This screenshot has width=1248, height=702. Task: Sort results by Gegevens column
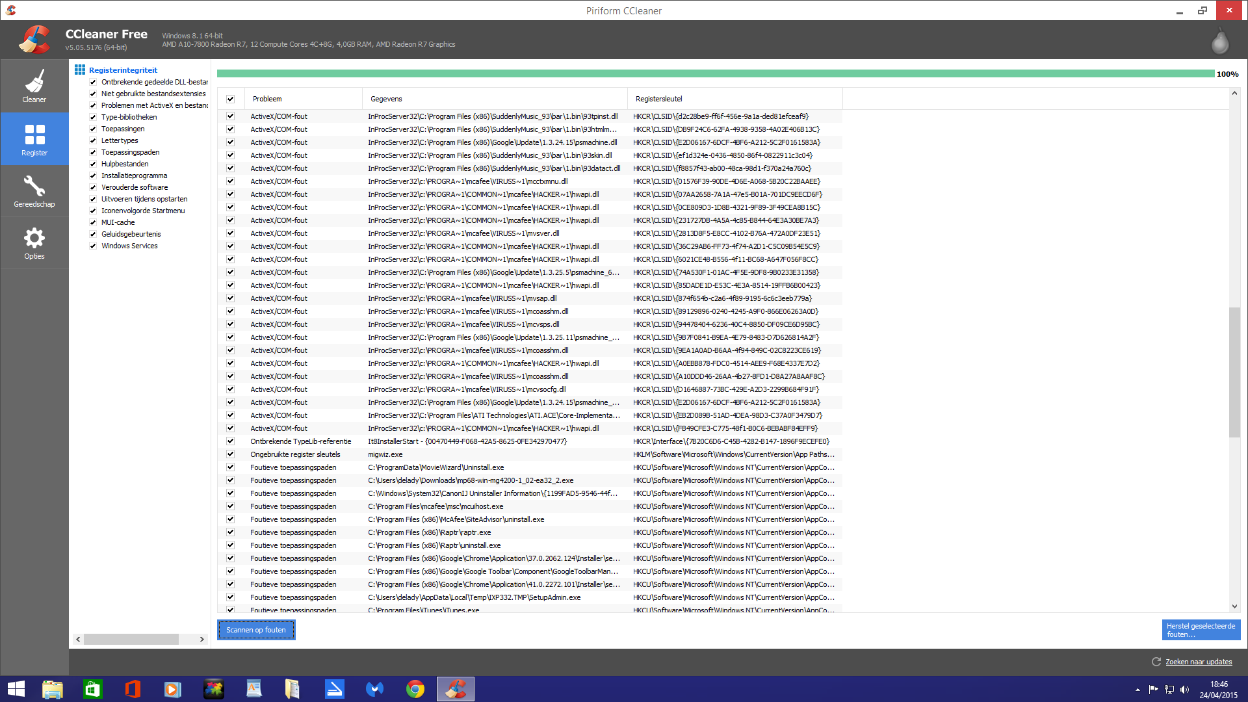coord(495,99)
